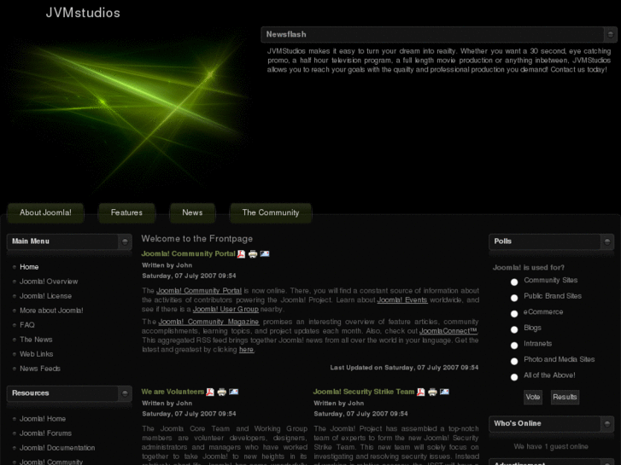Open The News menu item
Image resolution: width=621 pixels, height=465 pixels.
[36, 340]
